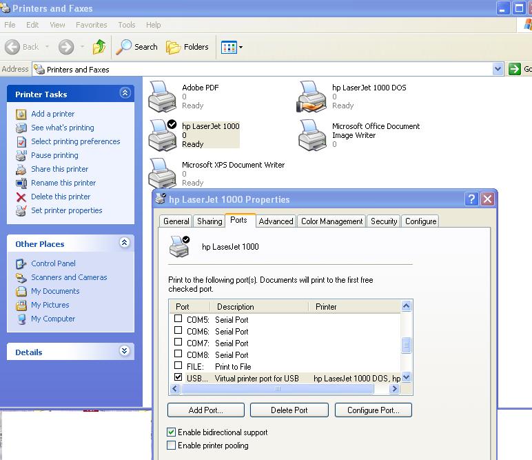Expand the Details panel
The height and width of the screenshot is (460, 532).
[x=125, y=351]
